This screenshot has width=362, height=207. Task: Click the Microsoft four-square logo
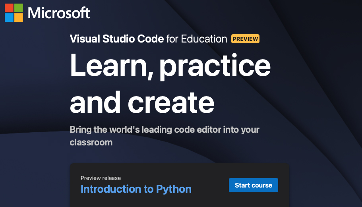pyautogui.click(x=14, y=13)
